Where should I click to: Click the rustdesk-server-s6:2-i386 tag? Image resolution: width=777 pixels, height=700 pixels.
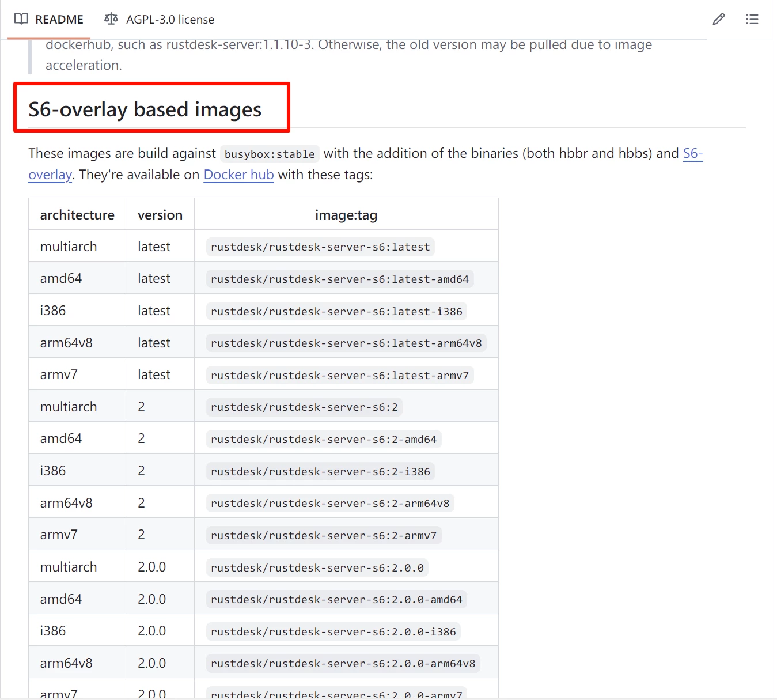320,472
